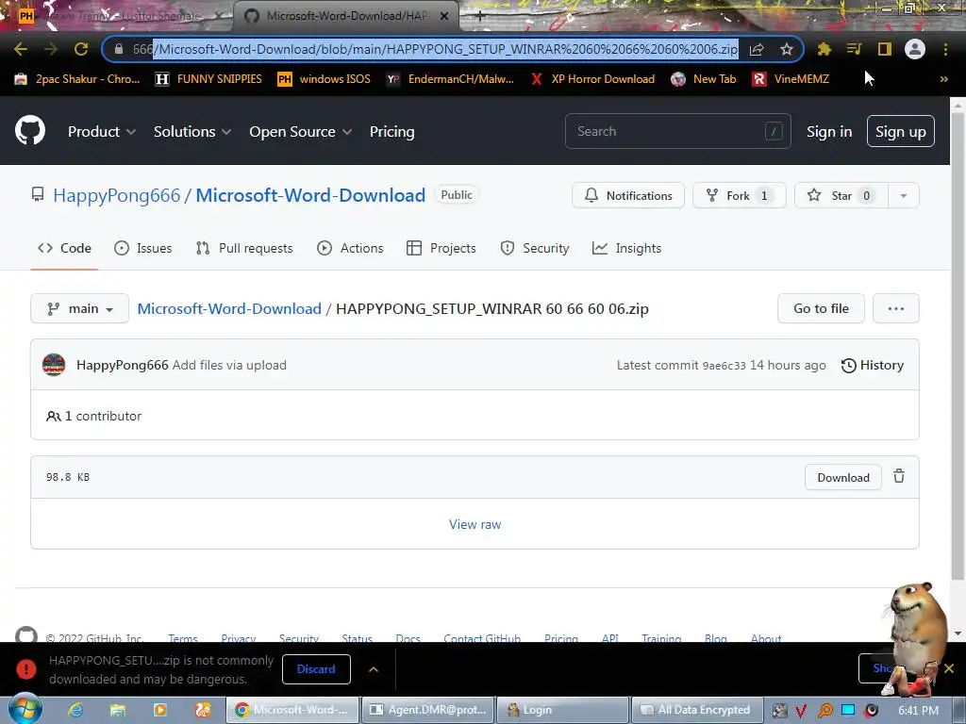
Task: Open Windows Explorer folder in taskbar
Action: (x=118, y=710)
